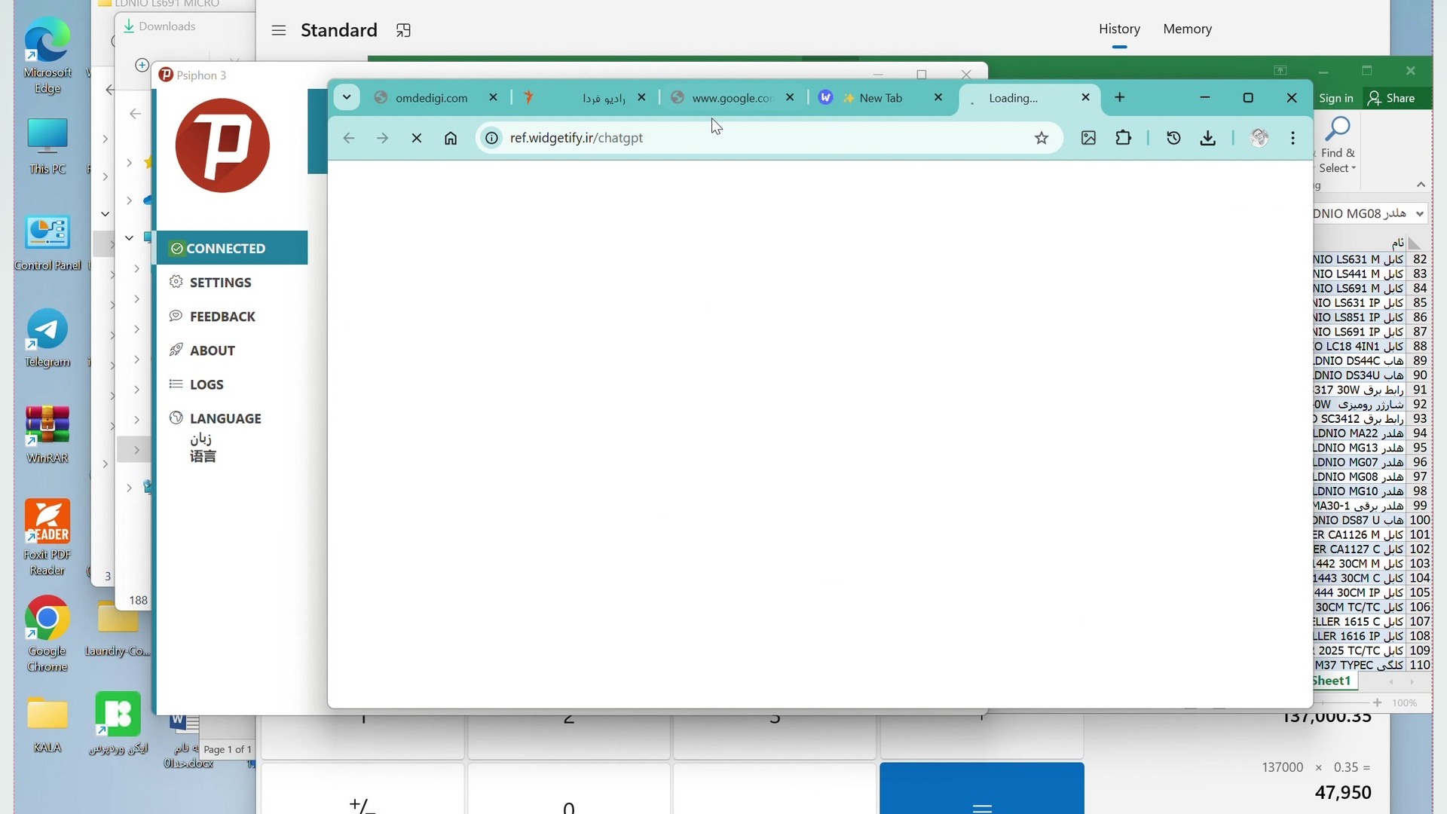The height and width of the screenshot is (814, 1447).
Task: Open the browser downloads icon
Action: coord(1208,138)
